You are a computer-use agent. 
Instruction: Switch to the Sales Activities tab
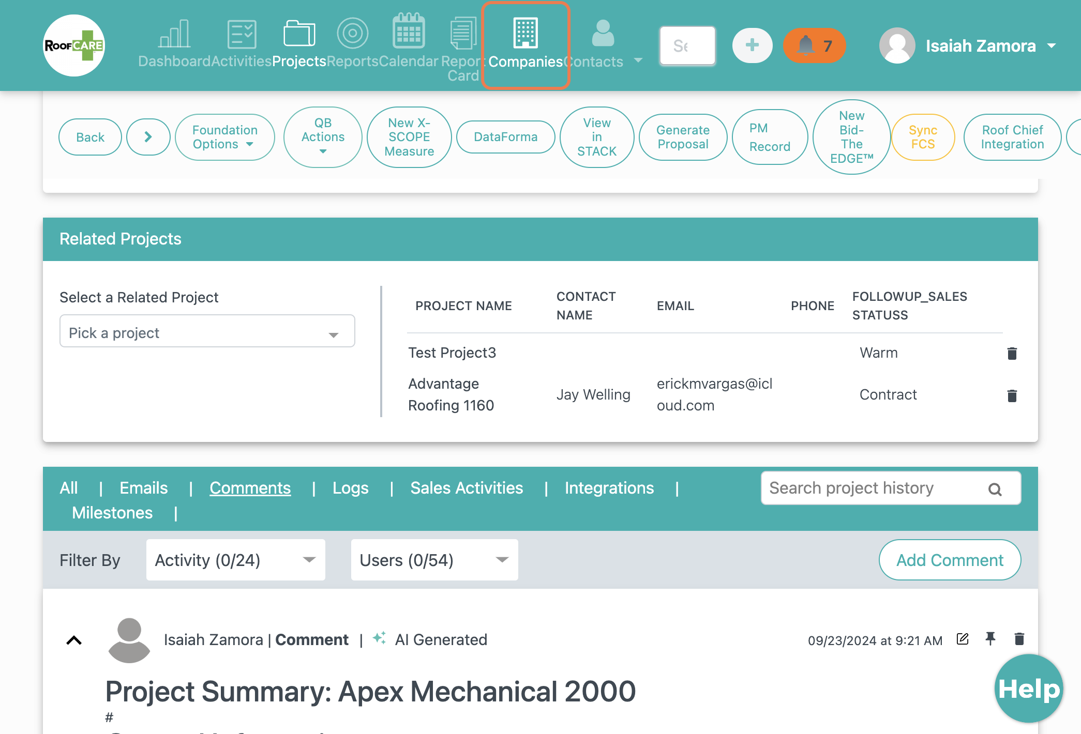click(467, 488)
